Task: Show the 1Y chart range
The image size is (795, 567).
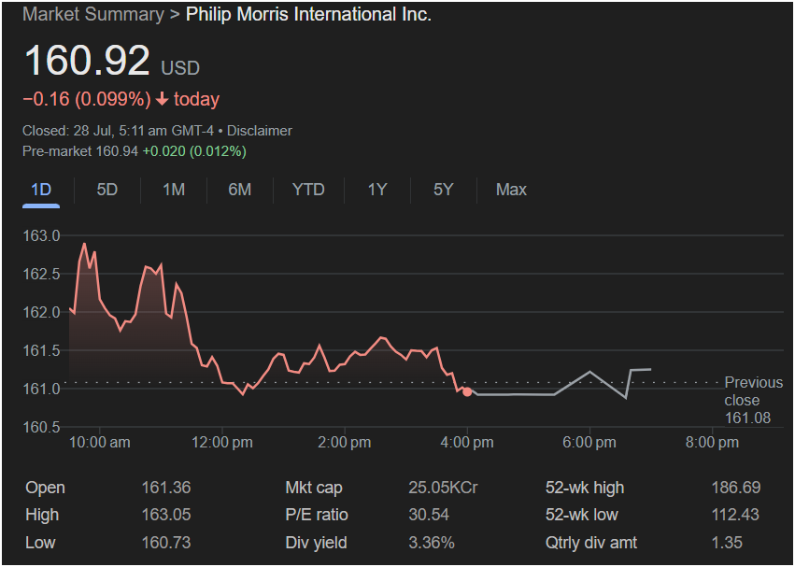Action: (377, 190)
